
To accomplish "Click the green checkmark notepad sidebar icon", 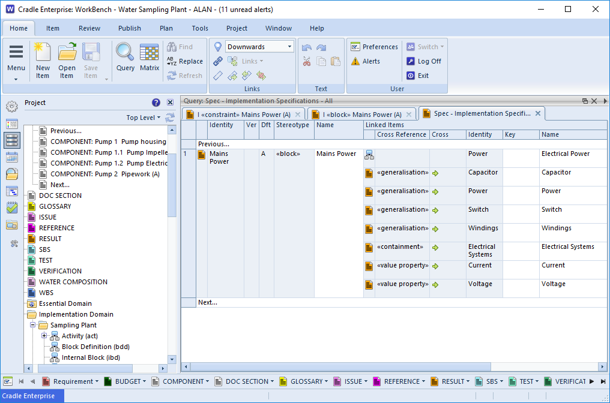I will (x=11, y=207).
